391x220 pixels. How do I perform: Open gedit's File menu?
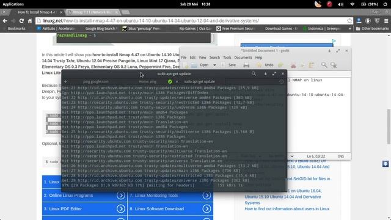click(184, 57)
